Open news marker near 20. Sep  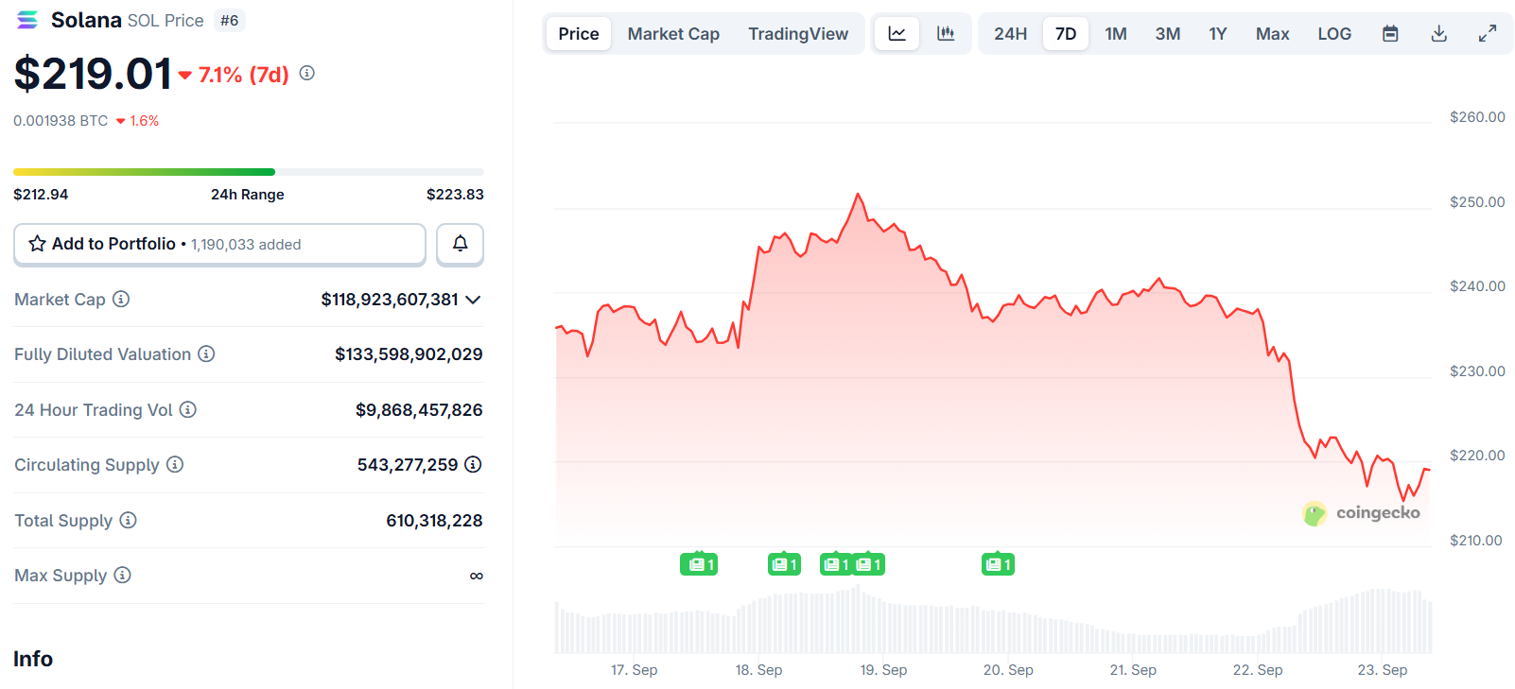click(x=998, y=564)
